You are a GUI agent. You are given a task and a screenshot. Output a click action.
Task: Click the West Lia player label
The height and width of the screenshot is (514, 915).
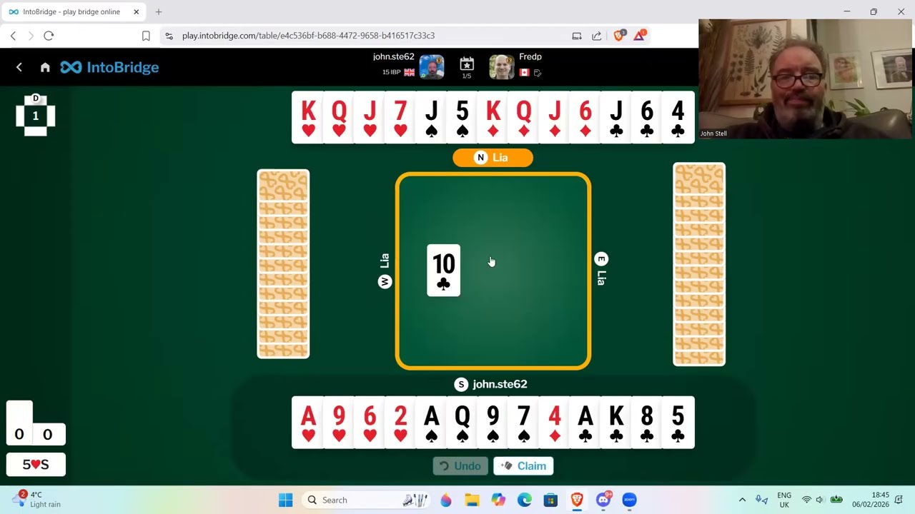click(x=385, y=271)
